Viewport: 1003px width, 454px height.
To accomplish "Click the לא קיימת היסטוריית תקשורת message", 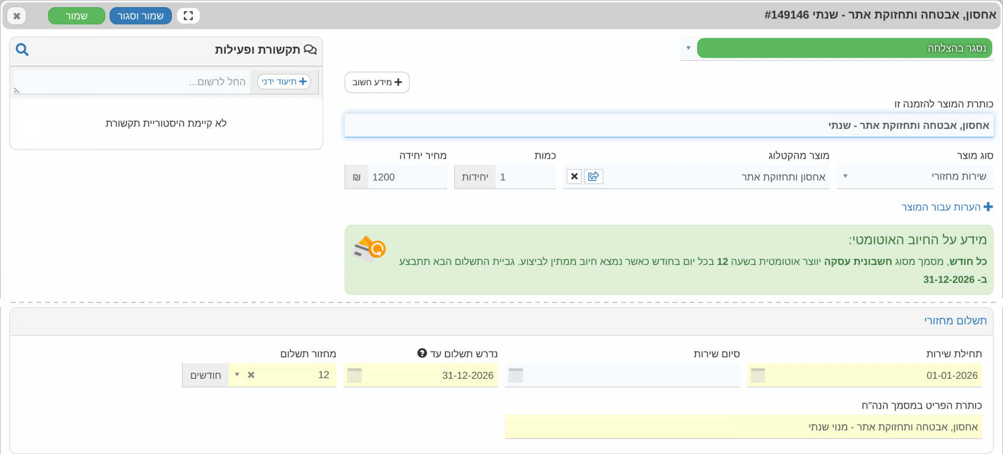I will [x=166, y=123].
